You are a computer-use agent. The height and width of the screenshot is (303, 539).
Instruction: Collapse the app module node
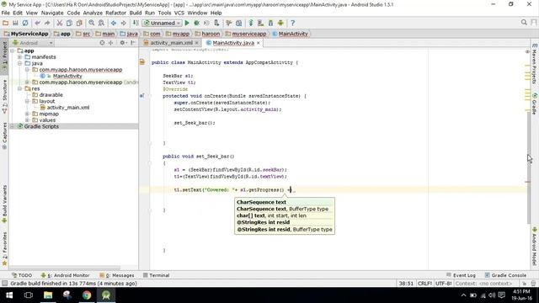point(13,50)
